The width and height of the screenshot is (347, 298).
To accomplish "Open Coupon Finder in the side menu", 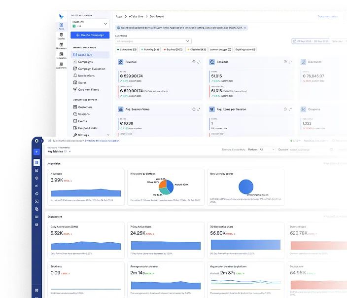I will point(85,128).
